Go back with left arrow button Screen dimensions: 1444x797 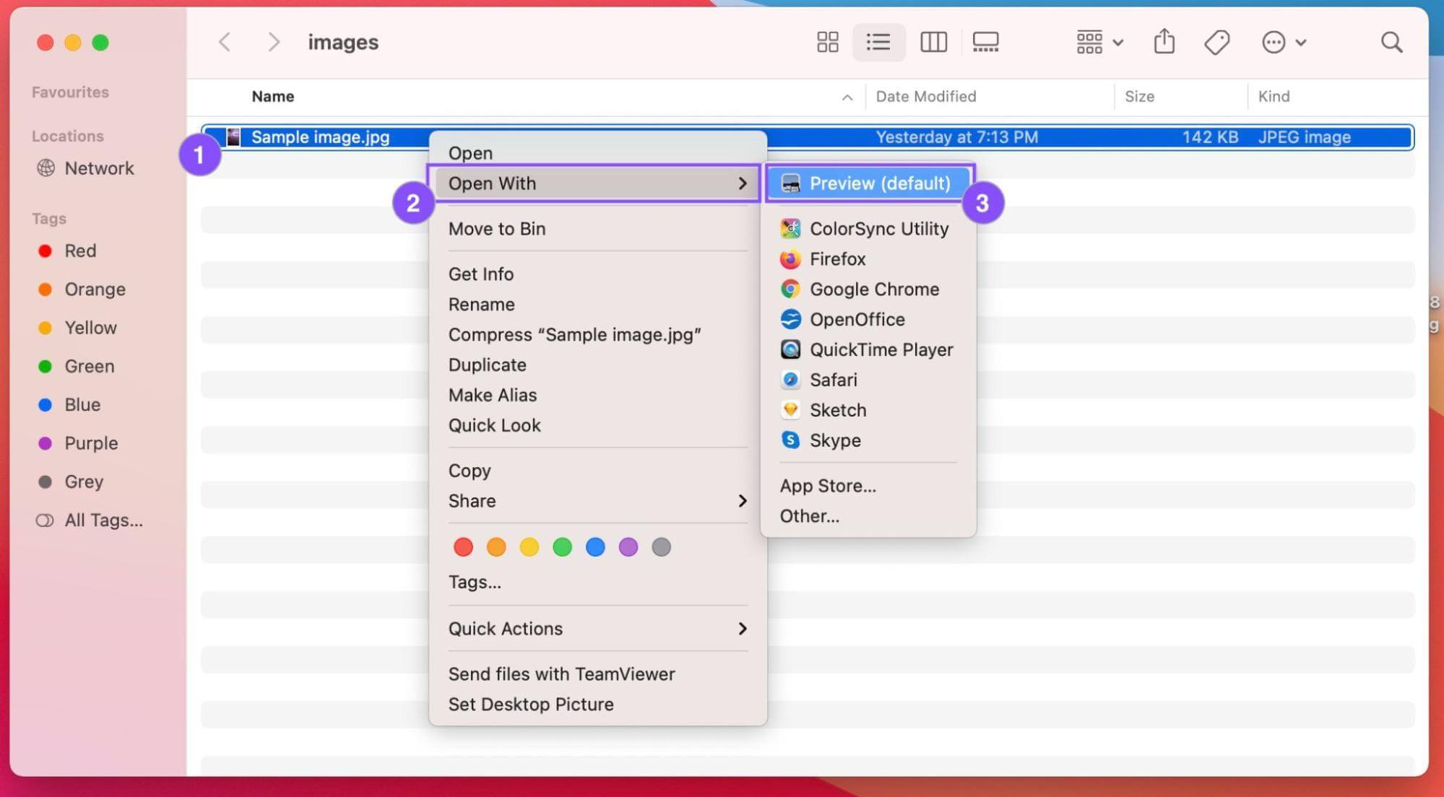(x=225, y=42)
